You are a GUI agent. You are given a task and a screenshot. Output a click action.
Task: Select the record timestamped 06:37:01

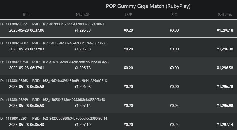click(27, 68)
